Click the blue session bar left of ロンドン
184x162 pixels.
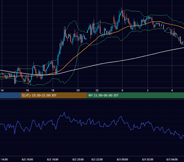10,95
